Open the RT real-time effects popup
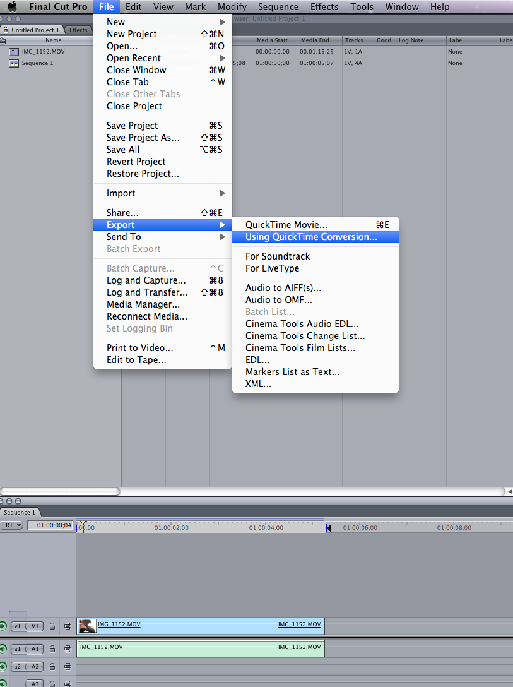Viewport: 513px width, 687px height. pos(11,525)
